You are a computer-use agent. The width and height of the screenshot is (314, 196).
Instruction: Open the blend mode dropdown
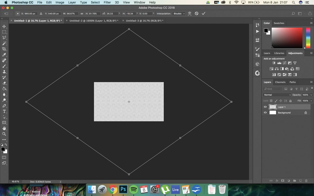pos(277,95)
